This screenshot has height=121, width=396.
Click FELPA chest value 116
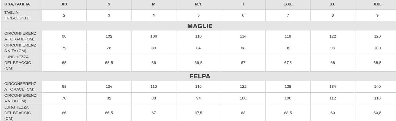click(198, 87)
